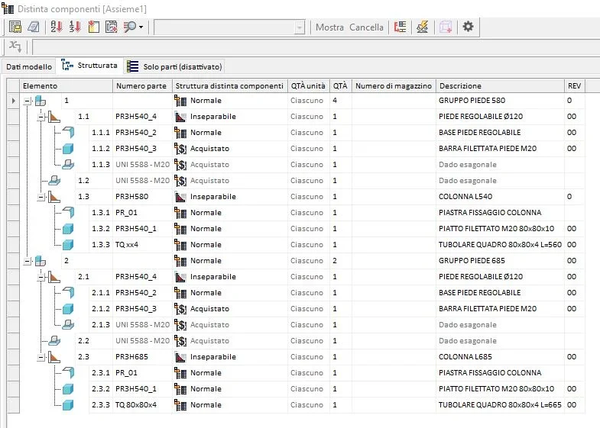Screen dimensions: 600x428
Task: Click the toolbox part icon of item 1.2
Action: pos(54,181)
